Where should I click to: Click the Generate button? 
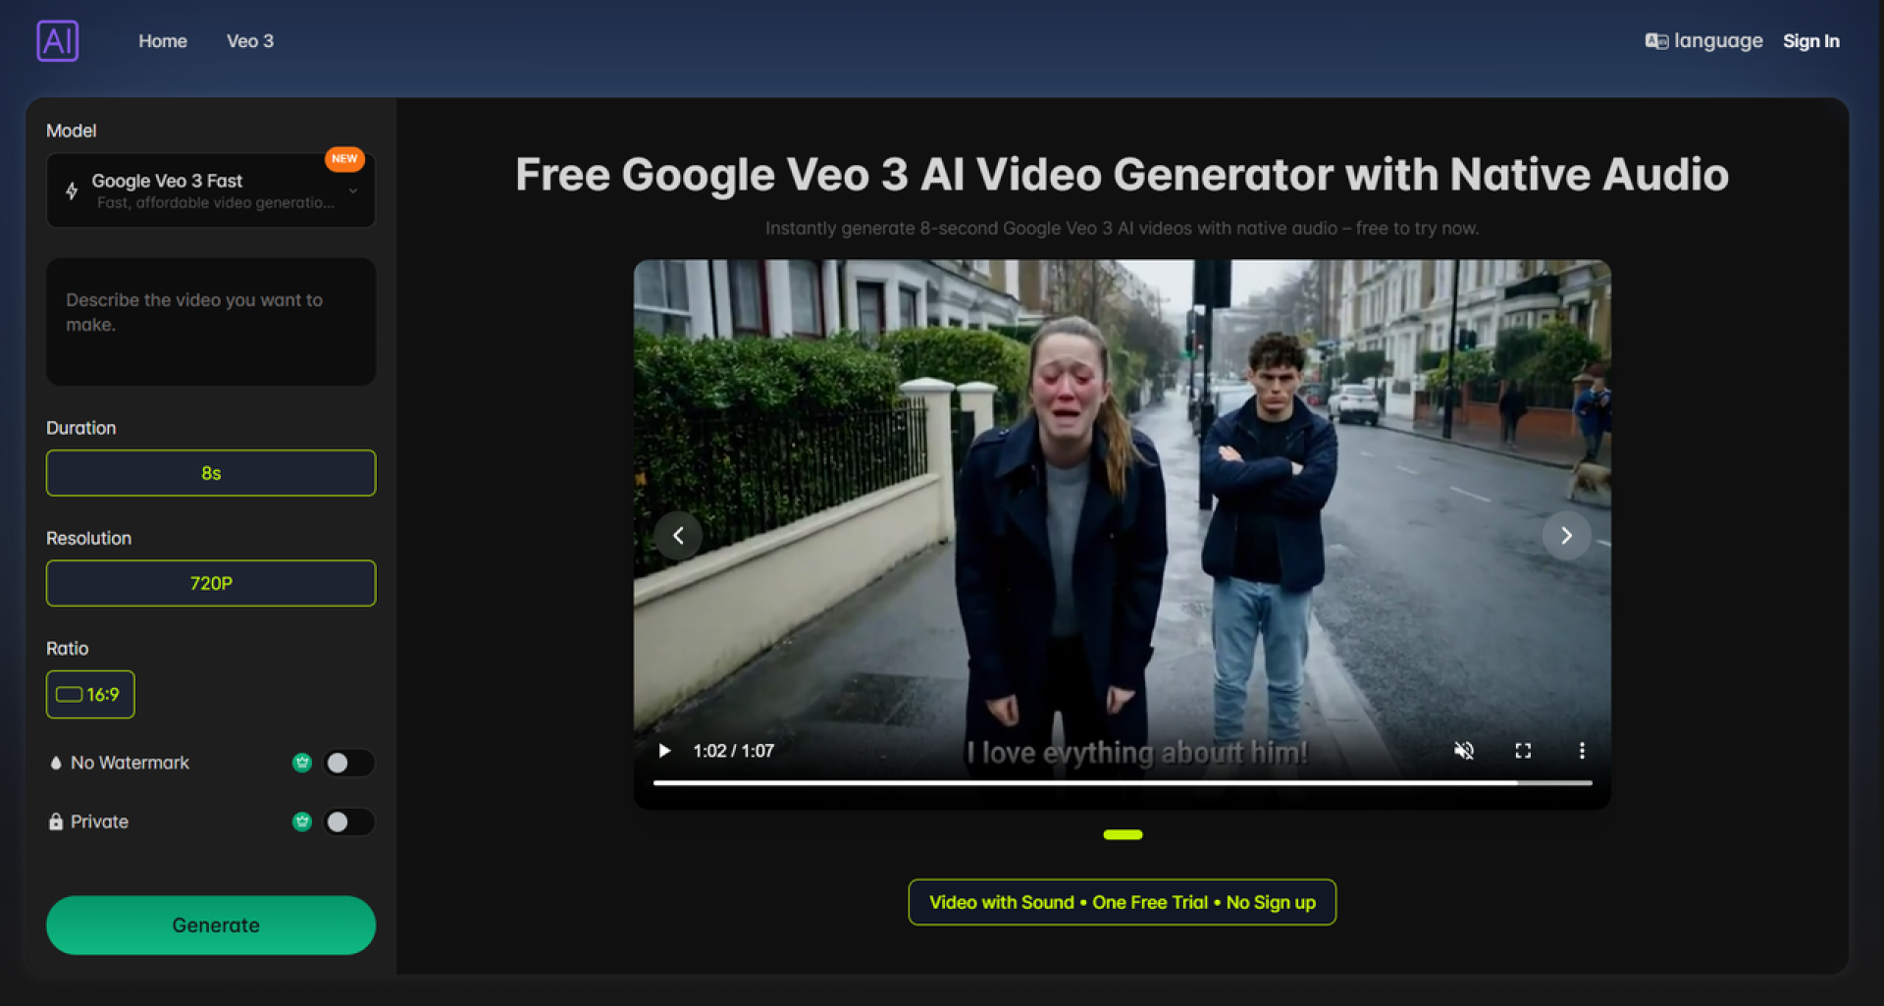tap(211, 925)
